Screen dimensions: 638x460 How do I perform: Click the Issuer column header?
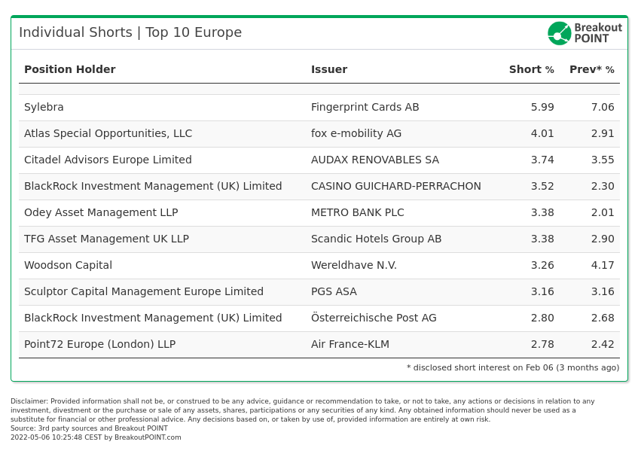[329, 69]
